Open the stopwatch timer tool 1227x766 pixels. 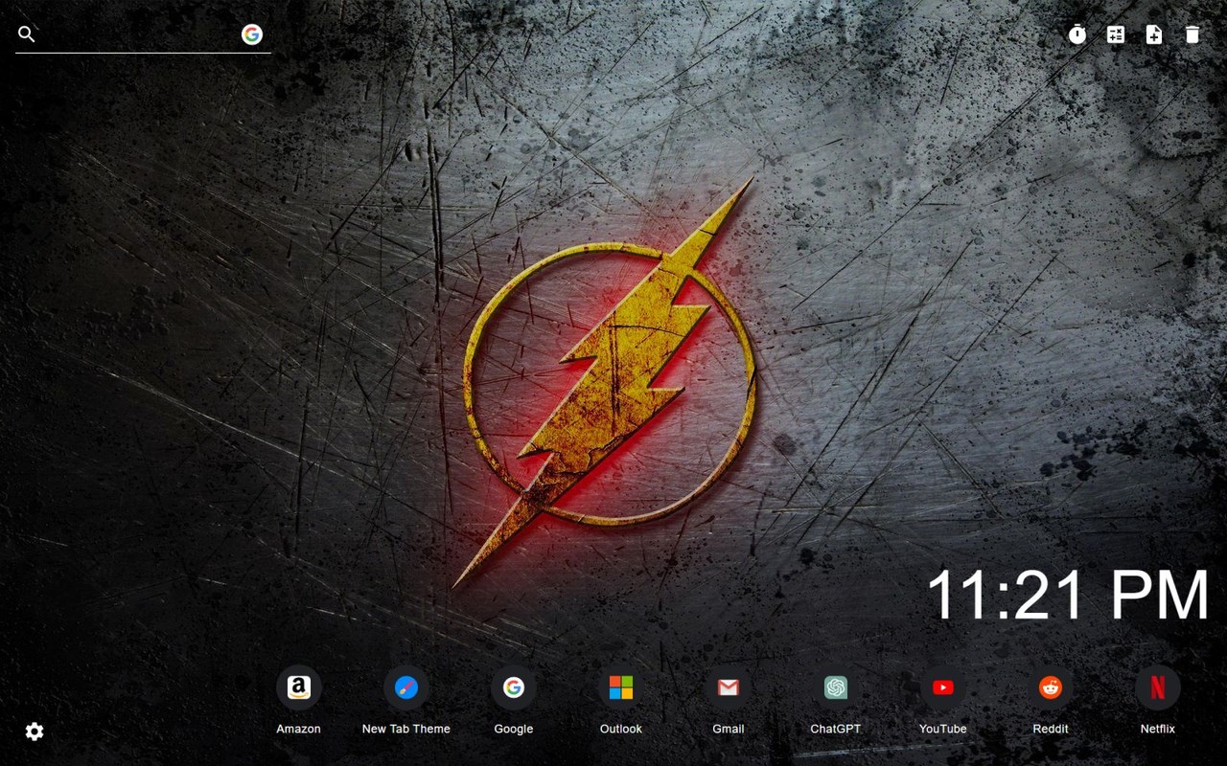[1077, 34]
